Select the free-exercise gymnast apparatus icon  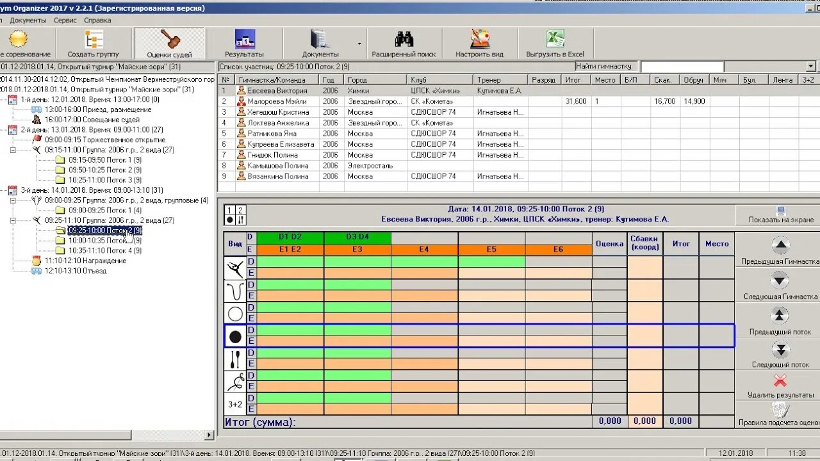pos(235,268)
